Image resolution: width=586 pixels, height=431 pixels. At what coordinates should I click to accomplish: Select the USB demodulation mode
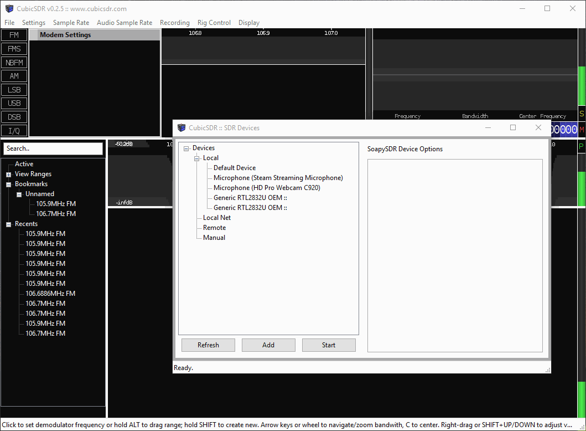[14, 103]
